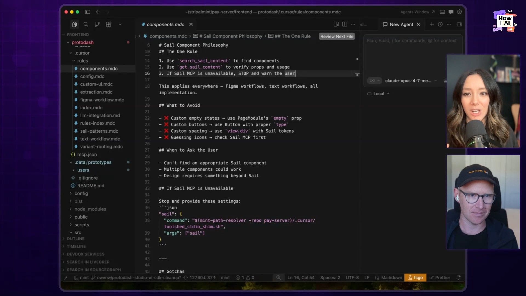This screenshot has height=296, width=526.
Task: Open editor more actions ellipsis
Action: (x=353, y=24)
